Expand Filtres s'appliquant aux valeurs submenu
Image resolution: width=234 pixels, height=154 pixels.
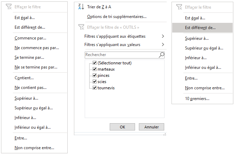click(x=124, y=45)
